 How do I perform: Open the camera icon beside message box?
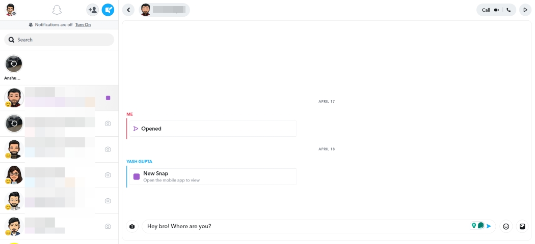point(132,226)
